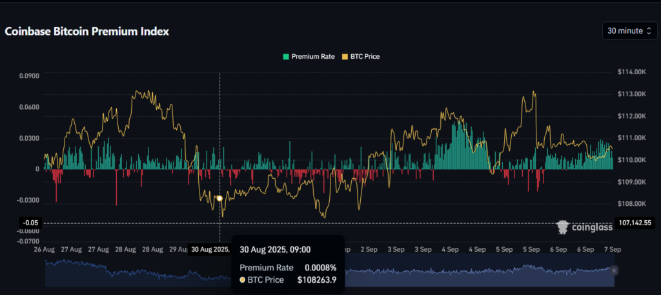The image size is (661, 295).
Task: Click the 6 Sep label next to 7 Sep
Action: coord(585,249)
